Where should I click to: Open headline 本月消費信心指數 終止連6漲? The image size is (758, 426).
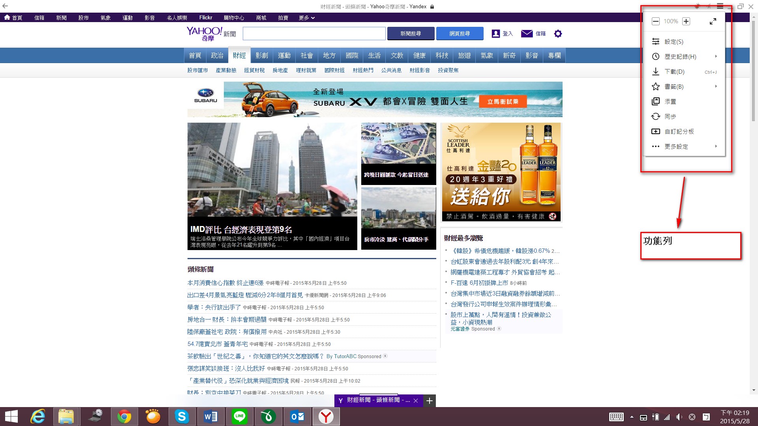(x=225, y=283)
